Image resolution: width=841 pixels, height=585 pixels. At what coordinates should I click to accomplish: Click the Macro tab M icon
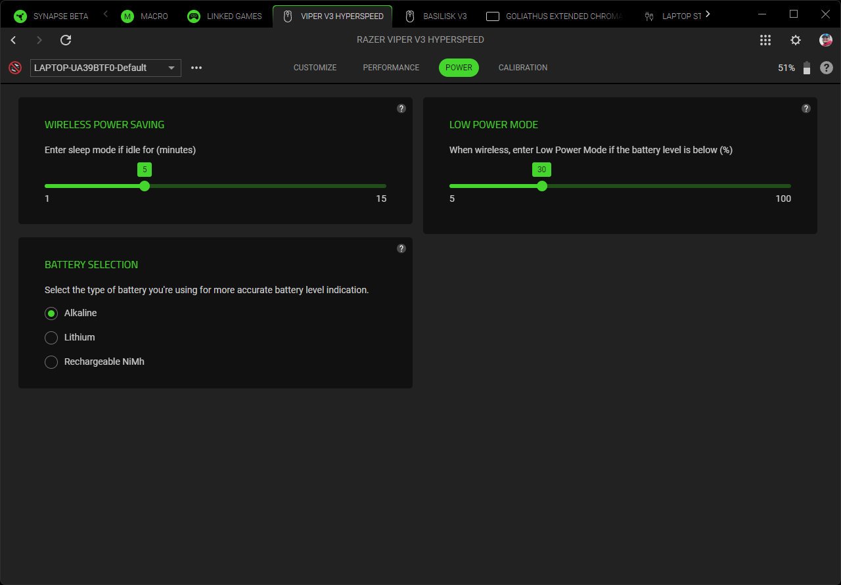click(127, 16)
